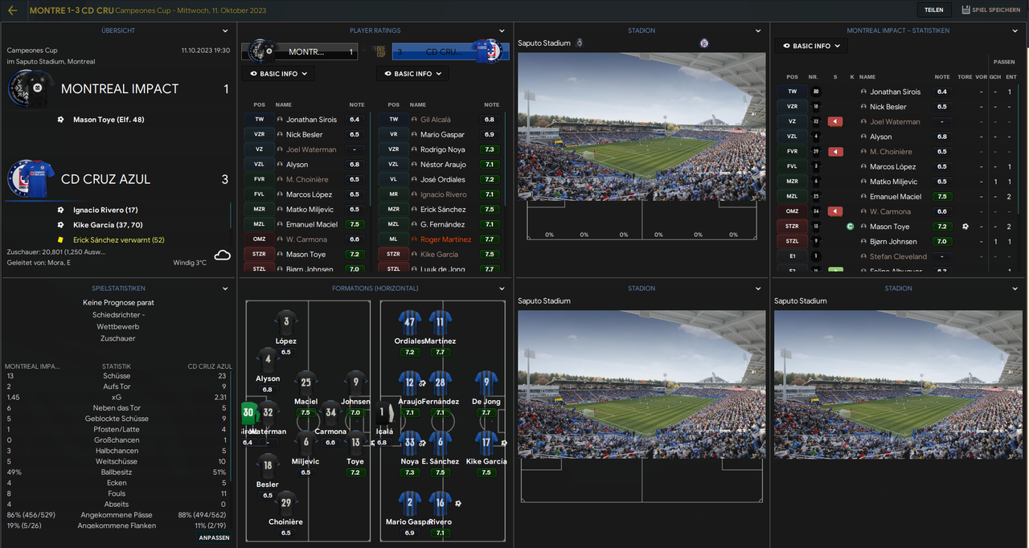The width and height of the screenshot is (1029, 548).
Task: Click bottom-right Saputo Stadium image
Action: tap(898, 384)
